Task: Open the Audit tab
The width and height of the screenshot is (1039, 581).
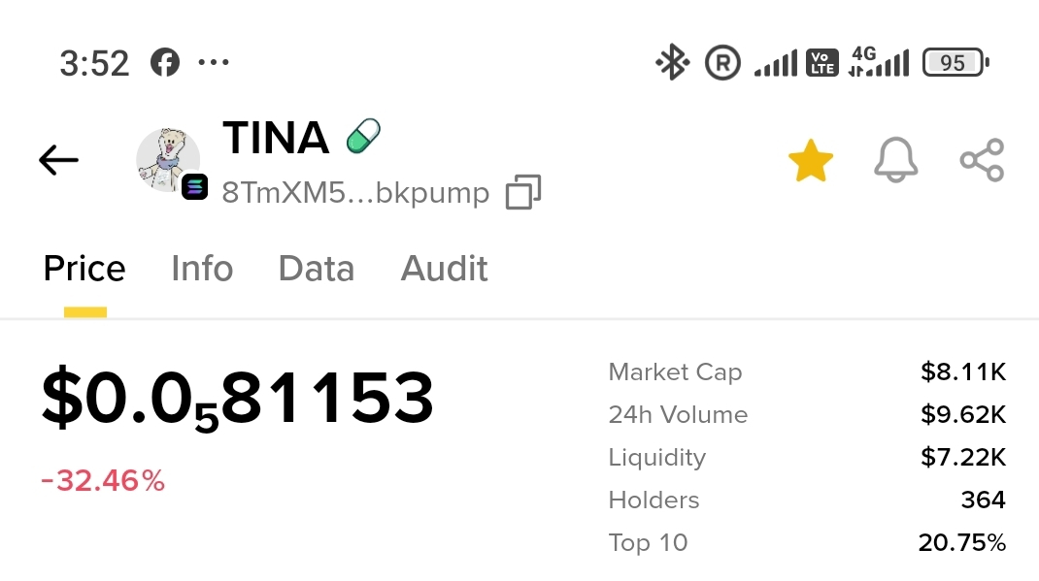Action: [445, 269]
